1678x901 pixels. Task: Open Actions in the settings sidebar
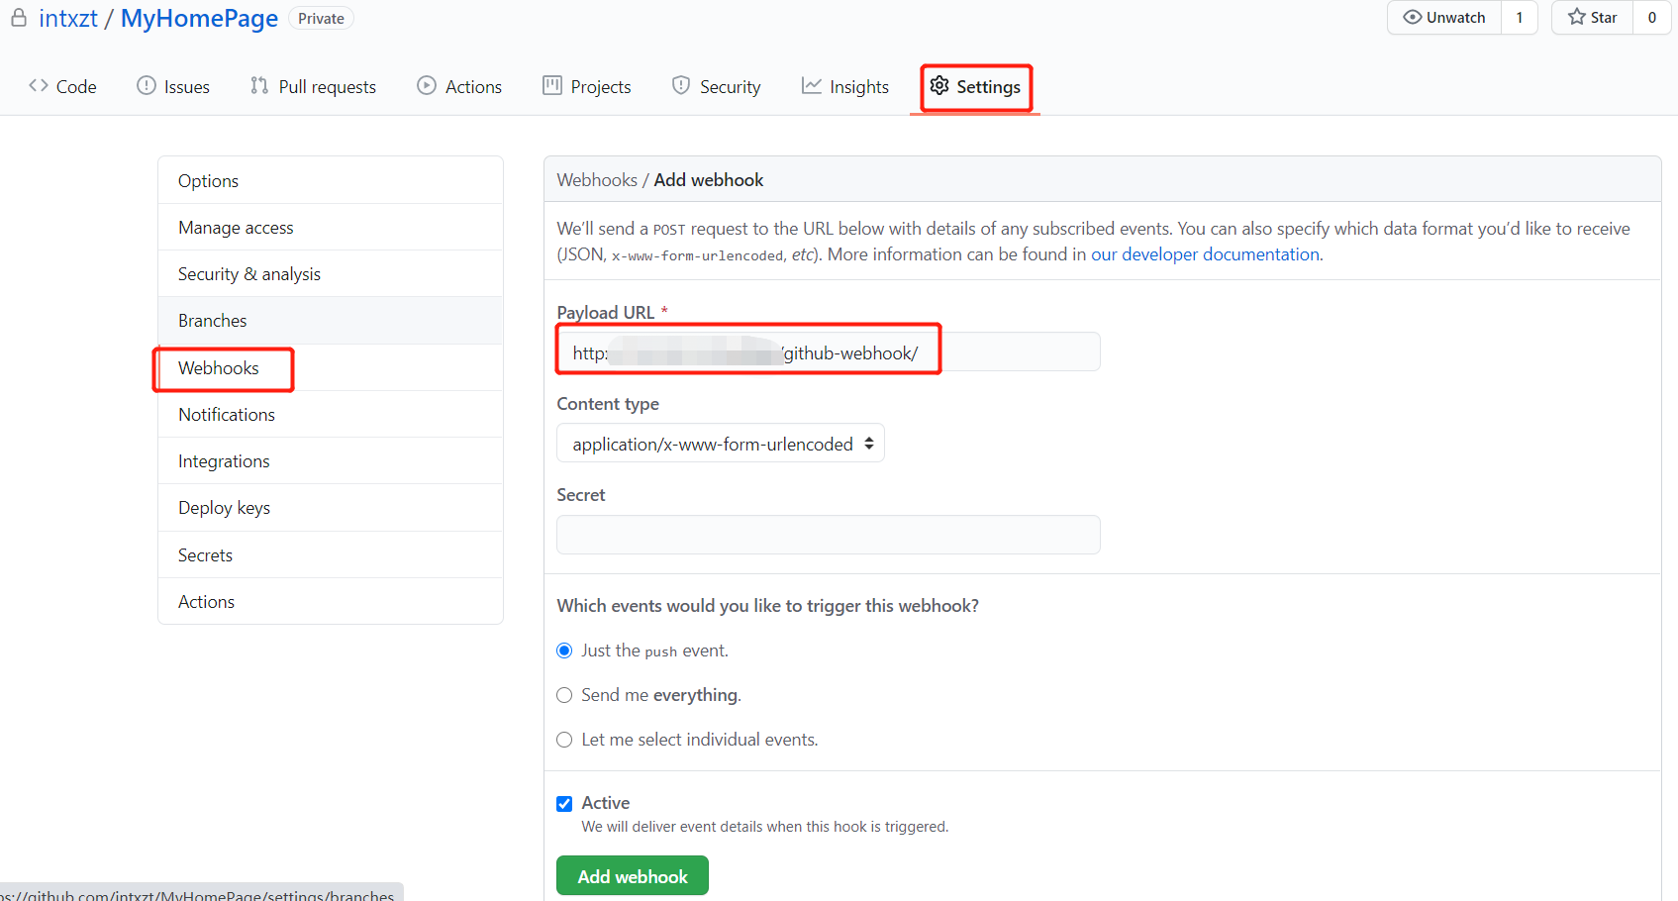point(331,601)
